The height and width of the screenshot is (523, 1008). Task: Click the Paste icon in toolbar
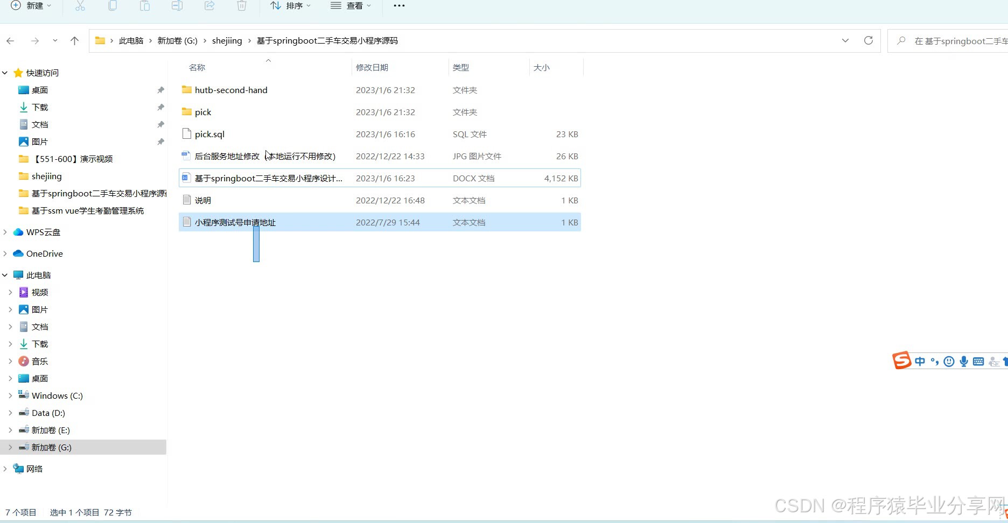point(145,5)
